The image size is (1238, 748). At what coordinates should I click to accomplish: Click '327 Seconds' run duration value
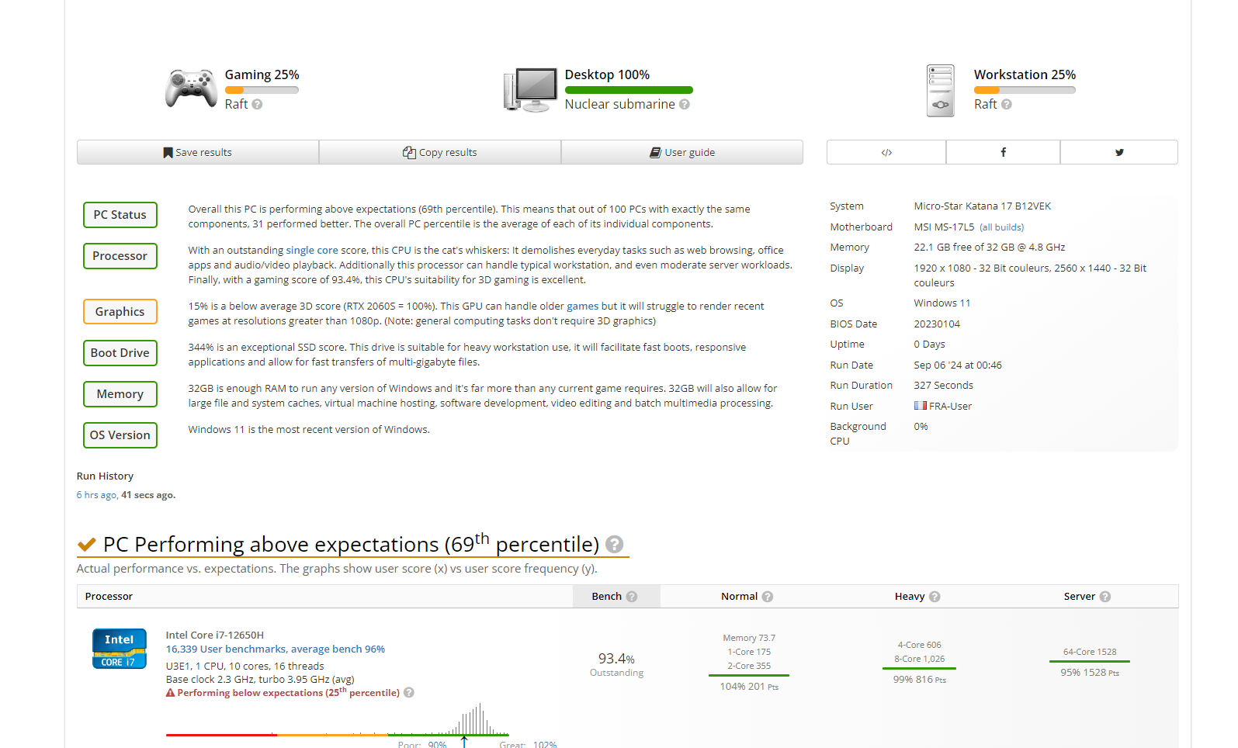click(x=943, y=386)
